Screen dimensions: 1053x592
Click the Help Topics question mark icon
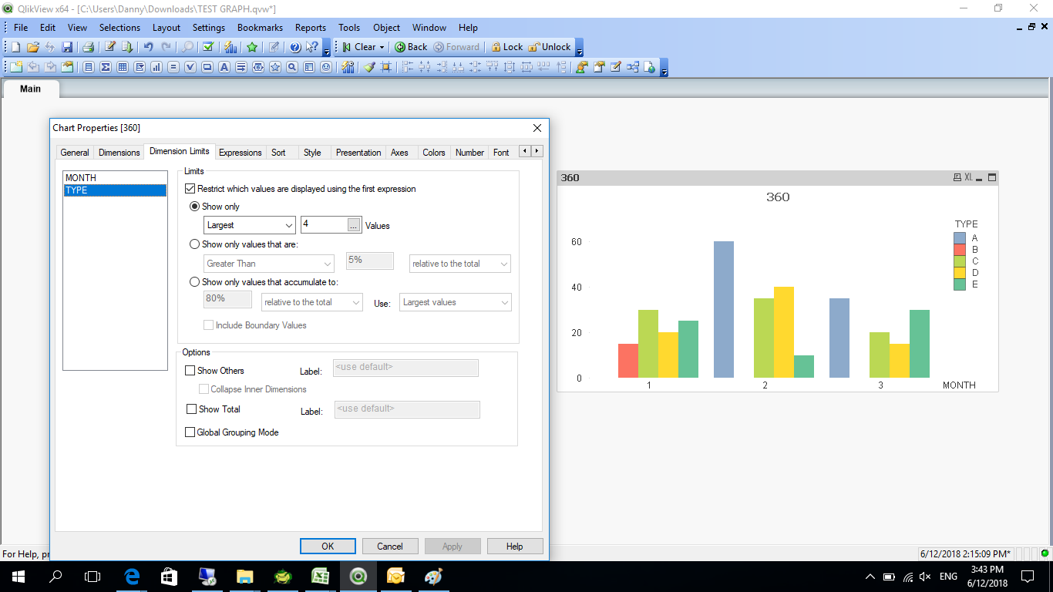295,47
